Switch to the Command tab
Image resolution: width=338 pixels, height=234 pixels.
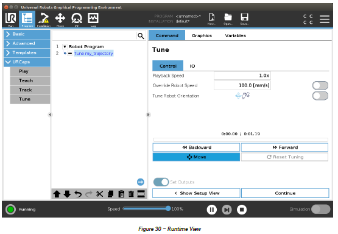[167, 35]
